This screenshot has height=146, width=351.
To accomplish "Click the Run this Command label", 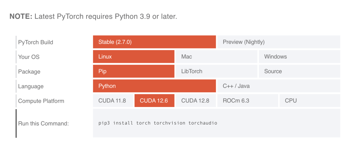I will click(44, 124).
